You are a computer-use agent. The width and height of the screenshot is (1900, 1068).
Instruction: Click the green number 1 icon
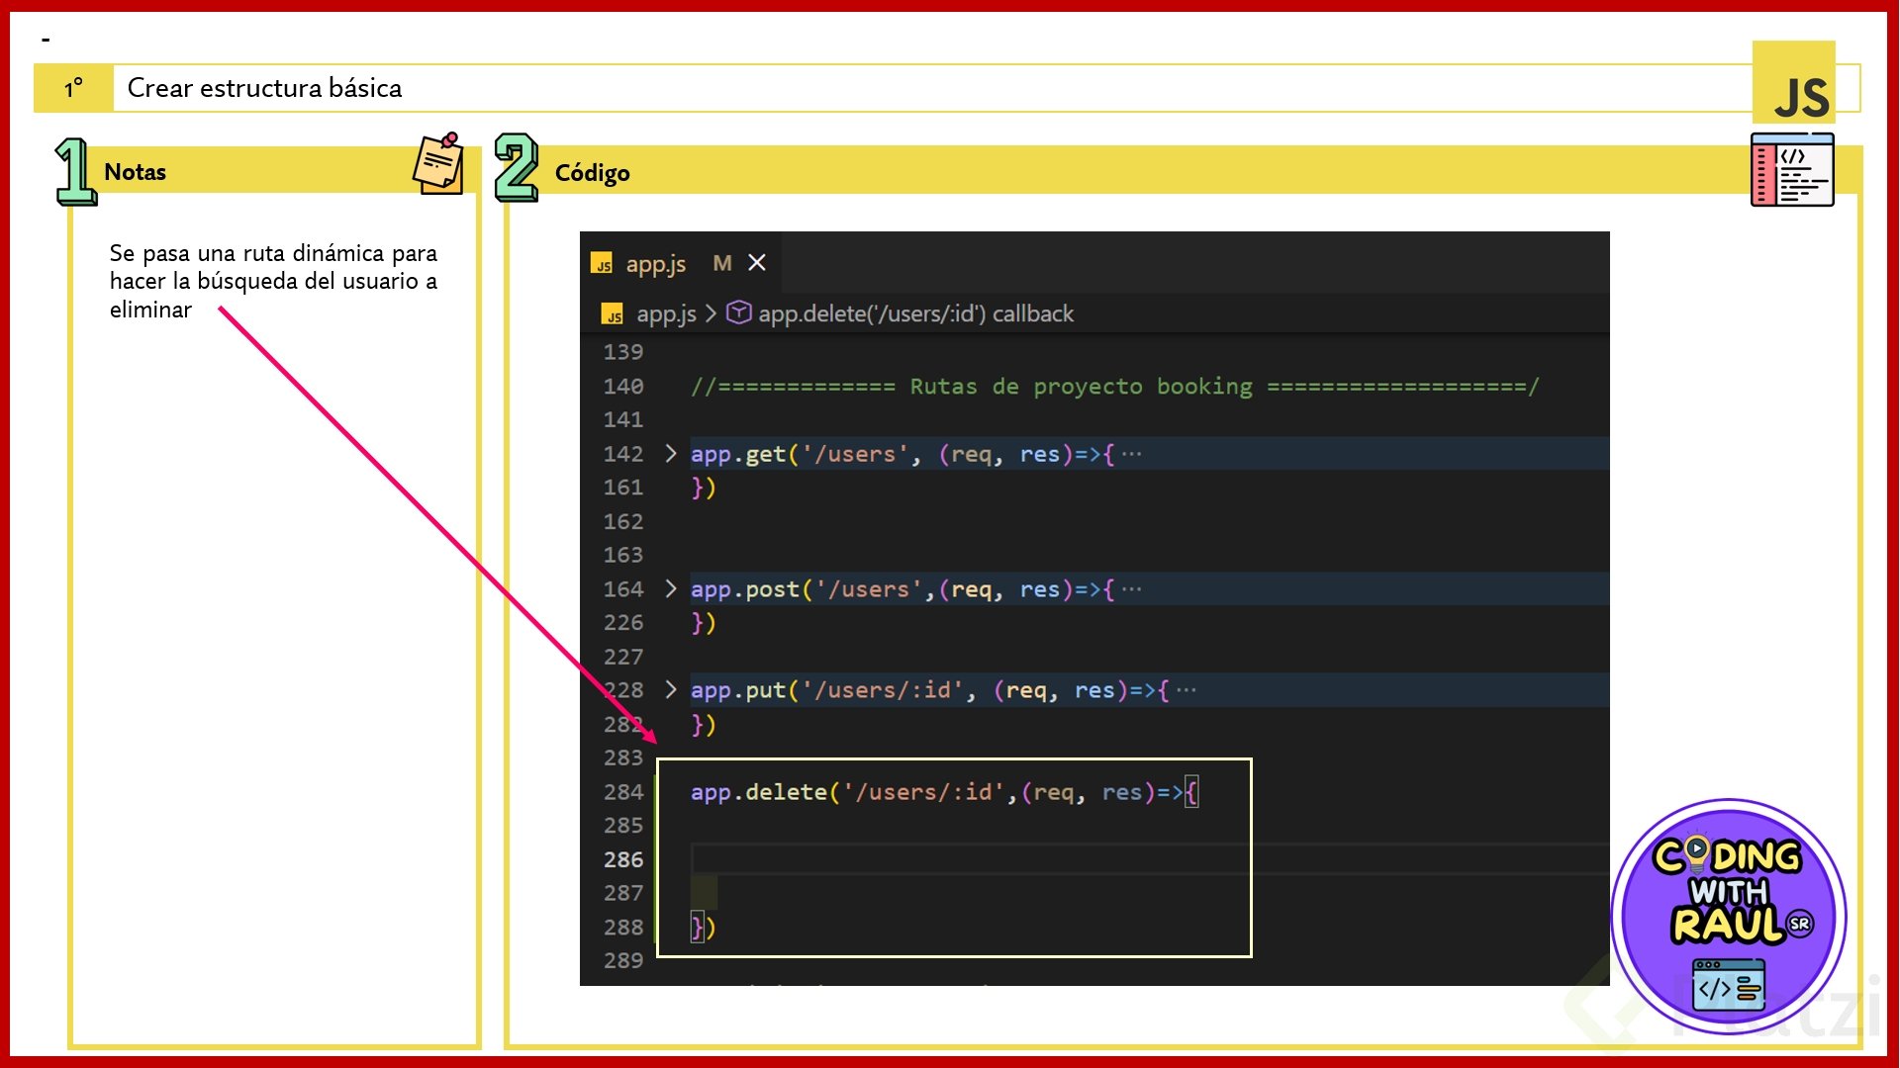[x=75, y=171]
